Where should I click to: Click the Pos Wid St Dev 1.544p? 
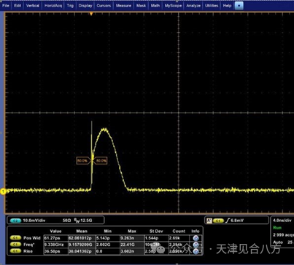[x=152, y=238]
